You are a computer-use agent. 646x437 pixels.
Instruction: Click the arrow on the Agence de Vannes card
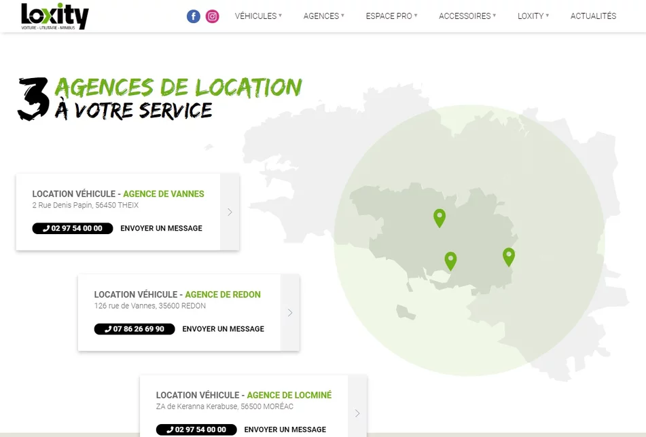[x=230, y=212]
